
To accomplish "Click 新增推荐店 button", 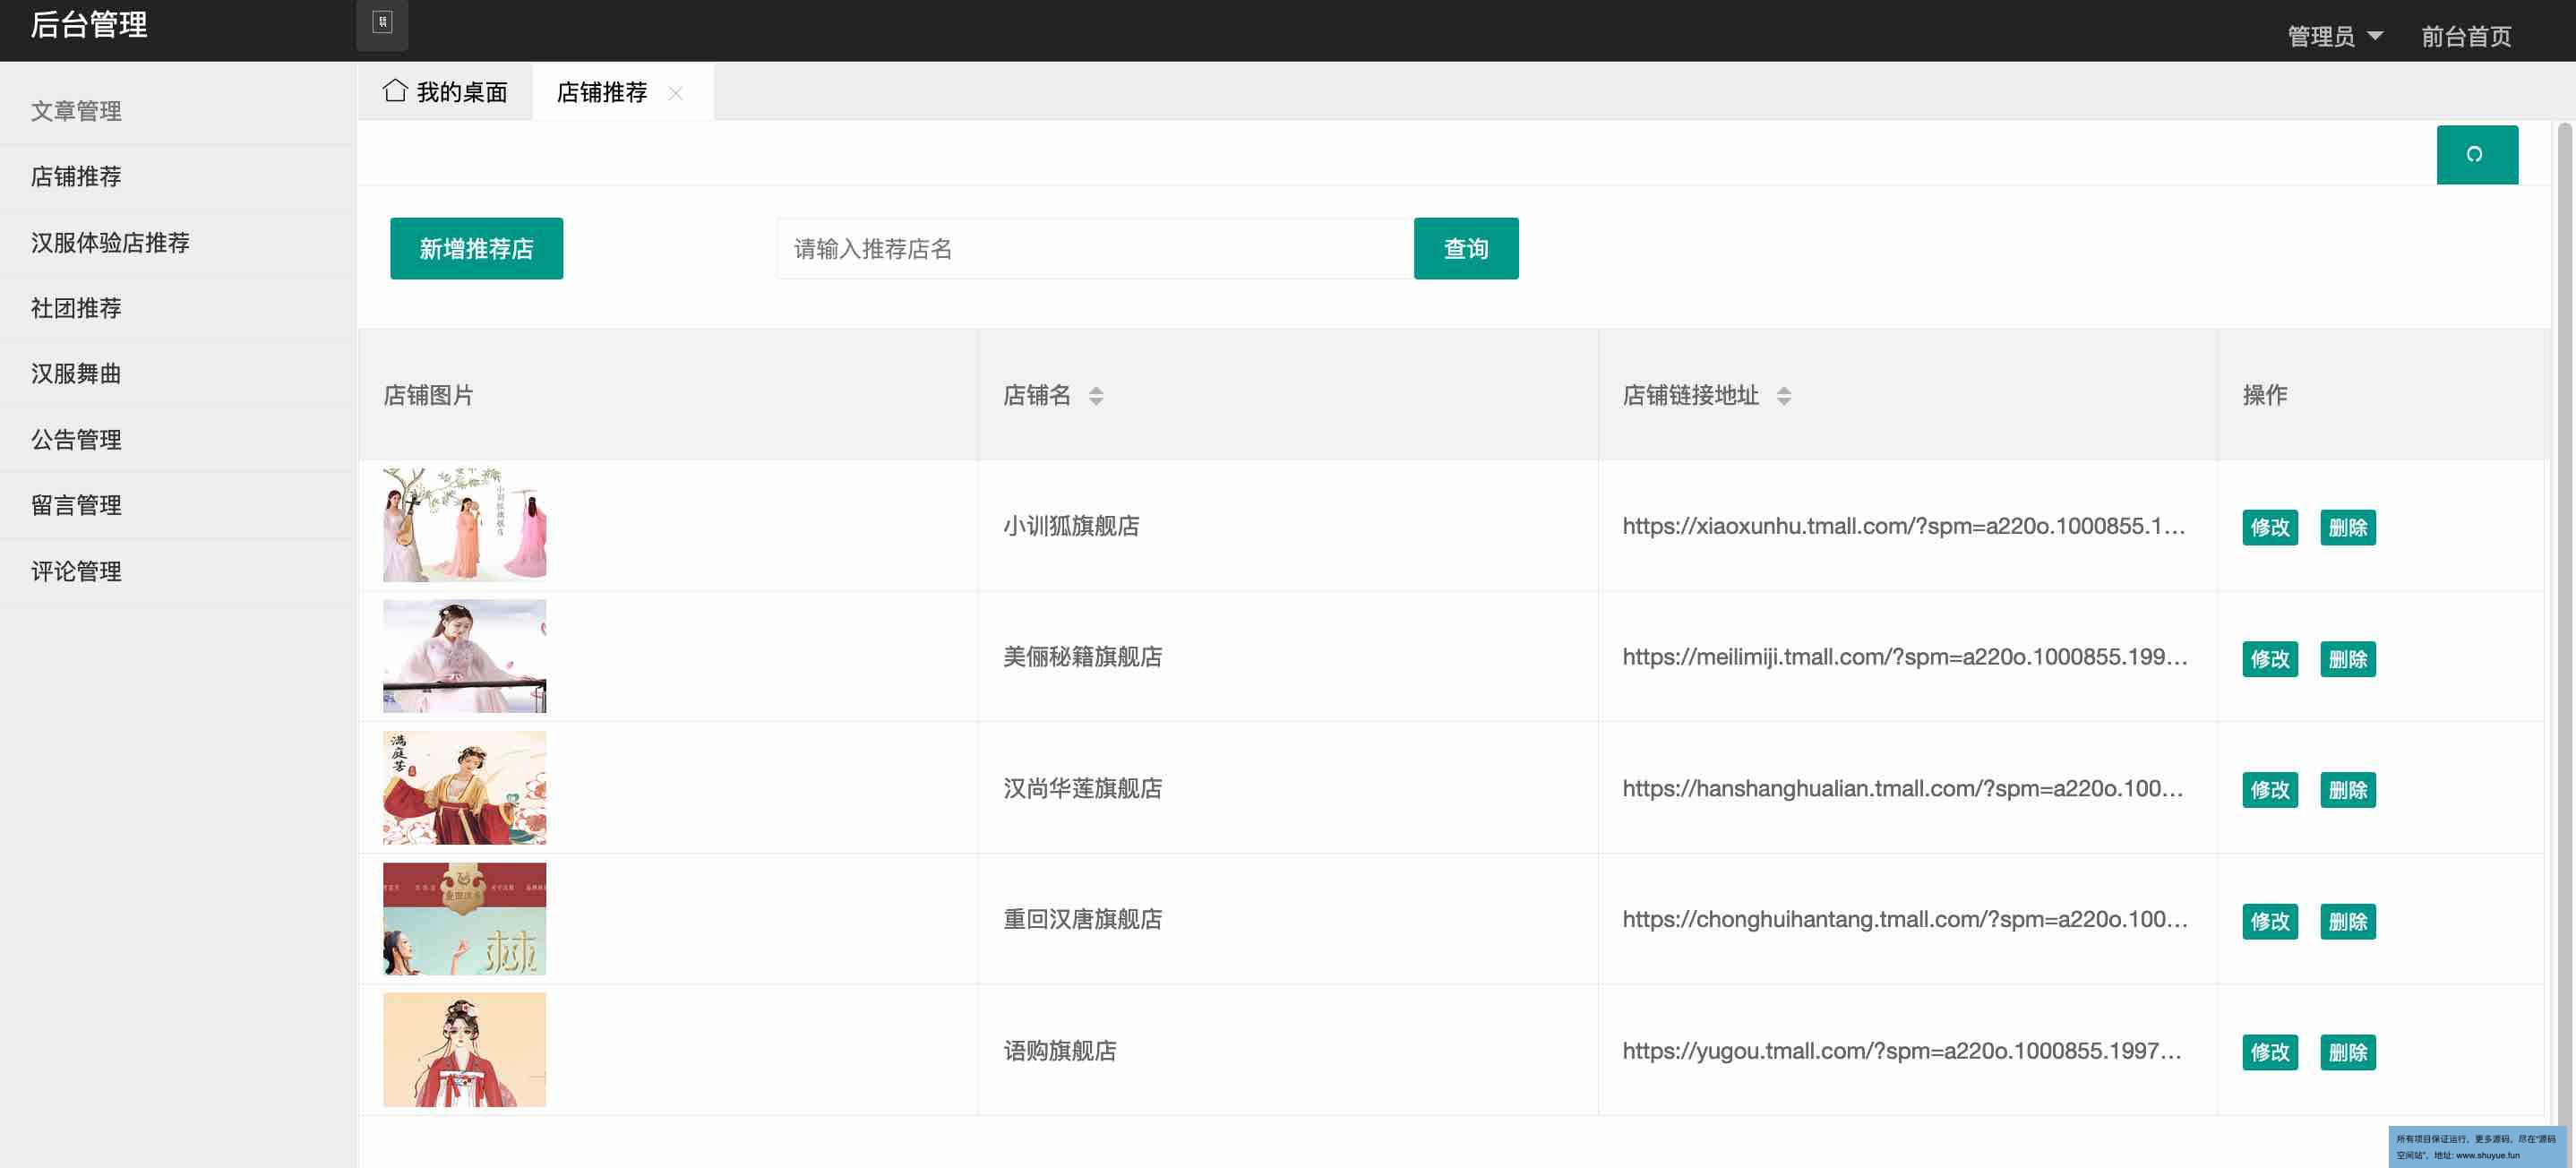I will 476,248.
